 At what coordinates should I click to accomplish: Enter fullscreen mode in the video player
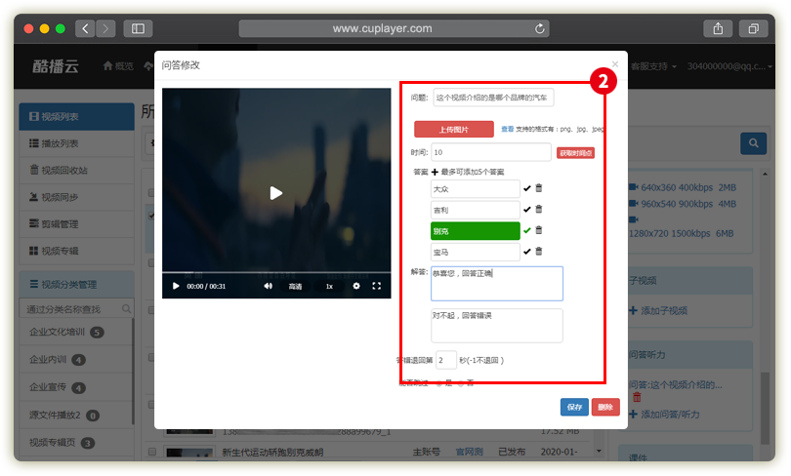click(x=377, y=286)
